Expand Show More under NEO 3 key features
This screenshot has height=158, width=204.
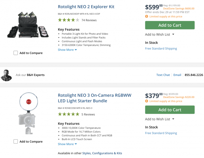click(67, 144)
